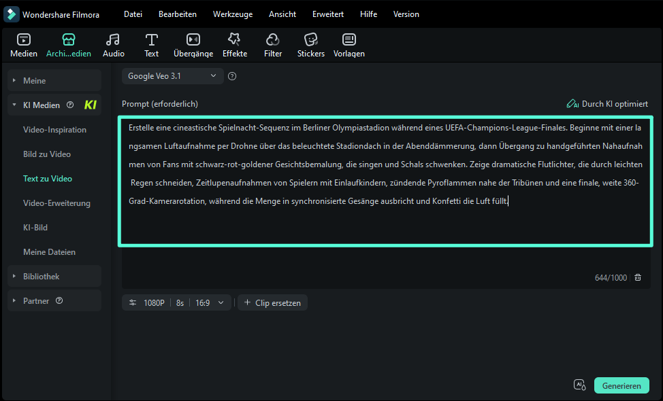Open the Google Veo 3.1 model dropdown
This screenshot has height=401, width=663.
pyautogui.click(x=172, y=76)
